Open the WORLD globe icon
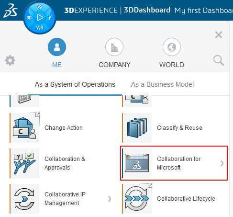 [x=172, y=47]
